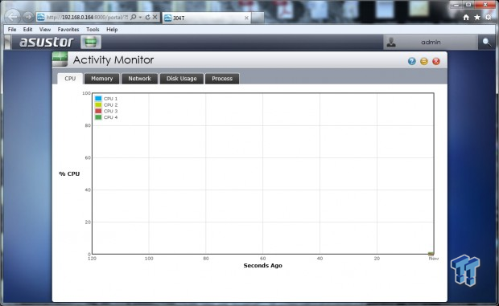This screenshot has width=499, height=306.
Task: Toggle the CPU 2 legend entry
Action: [x=106, y=104]
